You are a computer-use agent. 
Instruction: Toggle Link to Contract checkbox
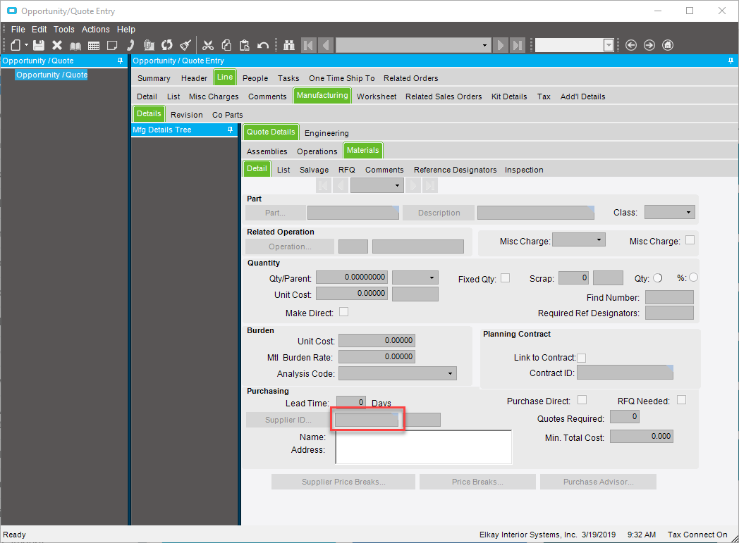pyautogui.click(x=582, y=358)
